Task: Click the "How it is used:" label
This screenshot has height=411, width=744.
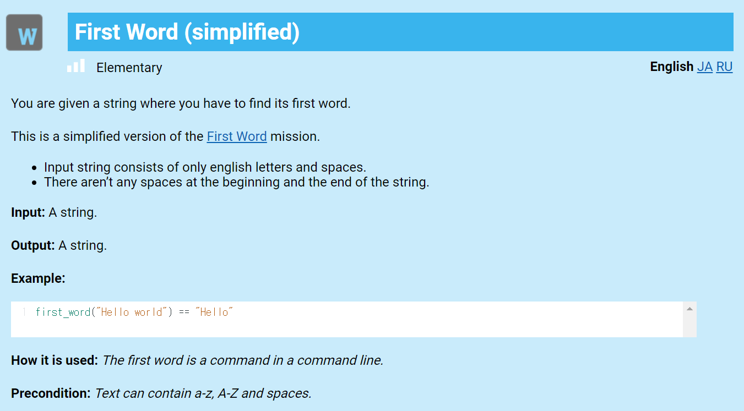Action: 55,361
